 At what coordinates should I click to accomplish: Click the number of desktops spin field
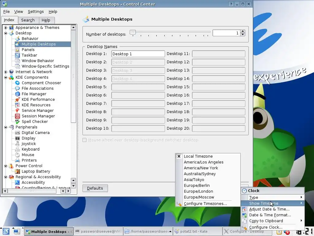click(227, 33)
